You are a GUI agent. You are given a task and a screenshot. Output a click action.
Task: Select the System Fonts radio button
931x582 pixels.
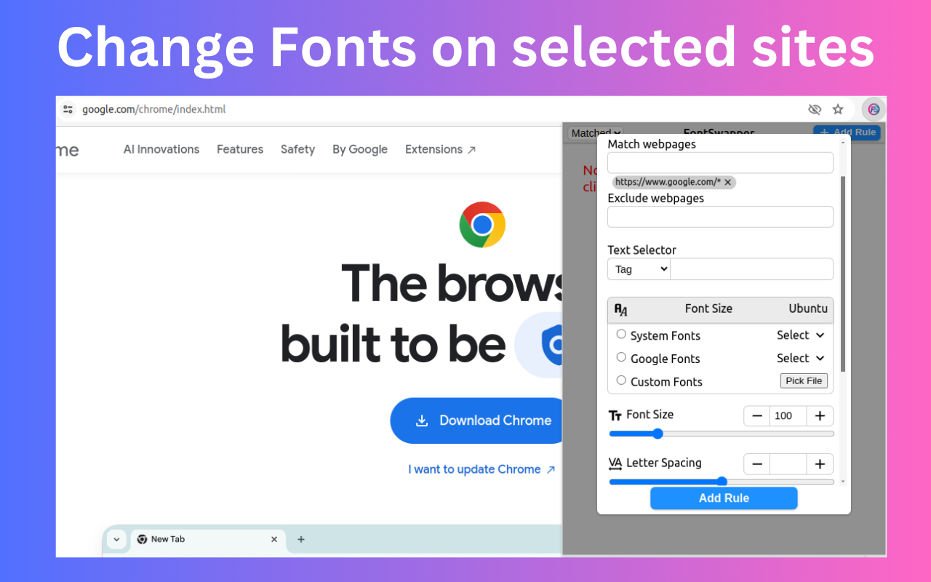pos(621,334)
